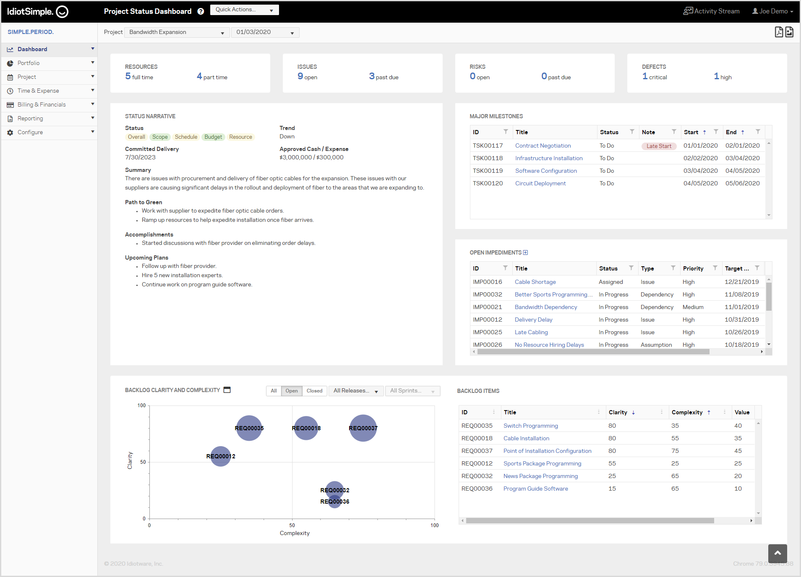Click the backlog chart window icon
Viewport: 801px width, 577px height.
(227, 390)
